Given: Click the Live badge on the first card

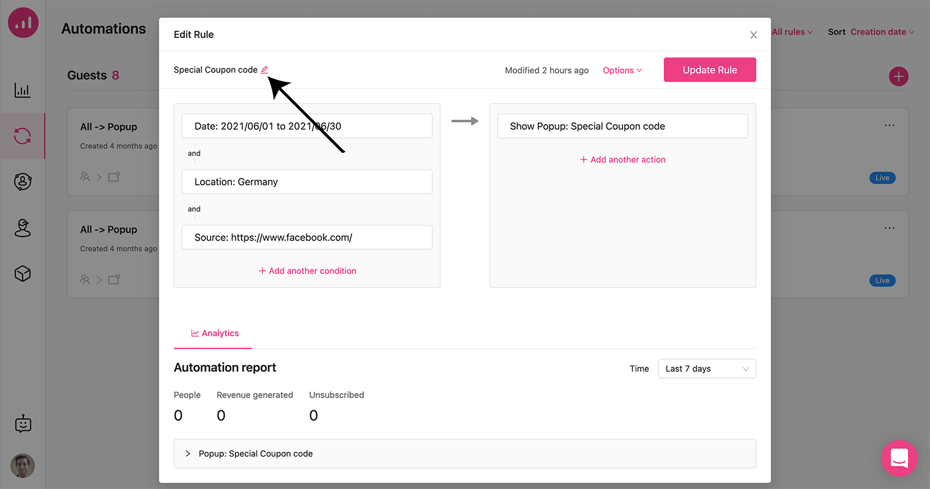Looking at the screenshot, I should [x=882, y=178].
